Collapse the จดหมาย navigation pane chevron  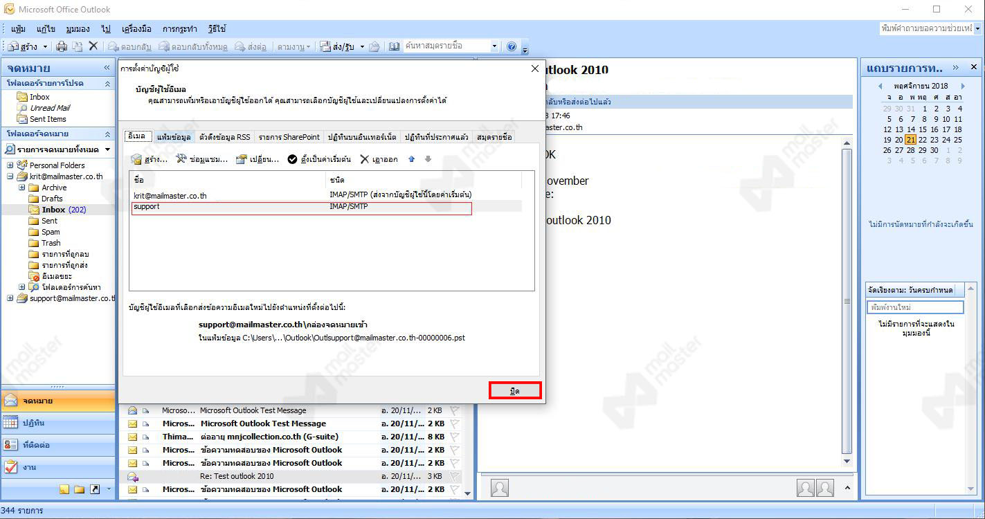[107, 68]
